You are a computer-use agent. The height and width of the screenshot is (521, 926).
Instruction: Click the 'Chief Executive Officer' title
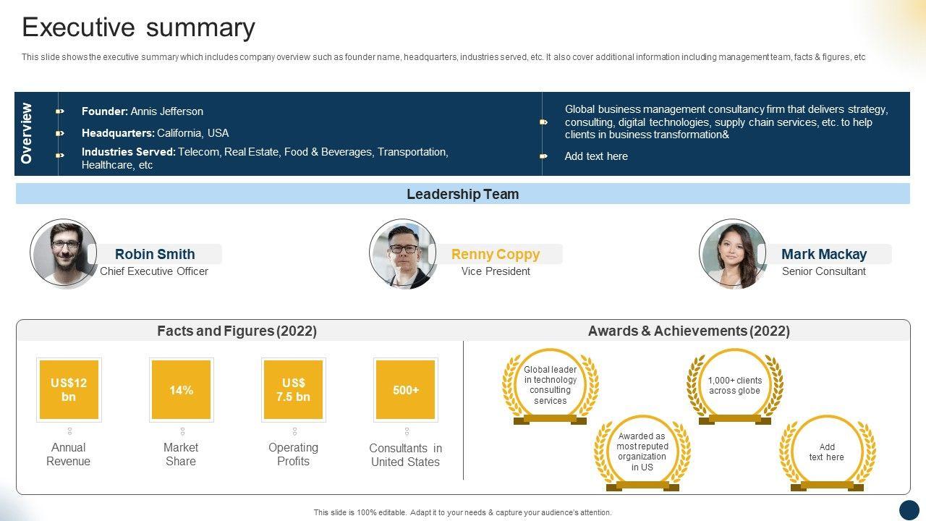[x=154, y=271]
